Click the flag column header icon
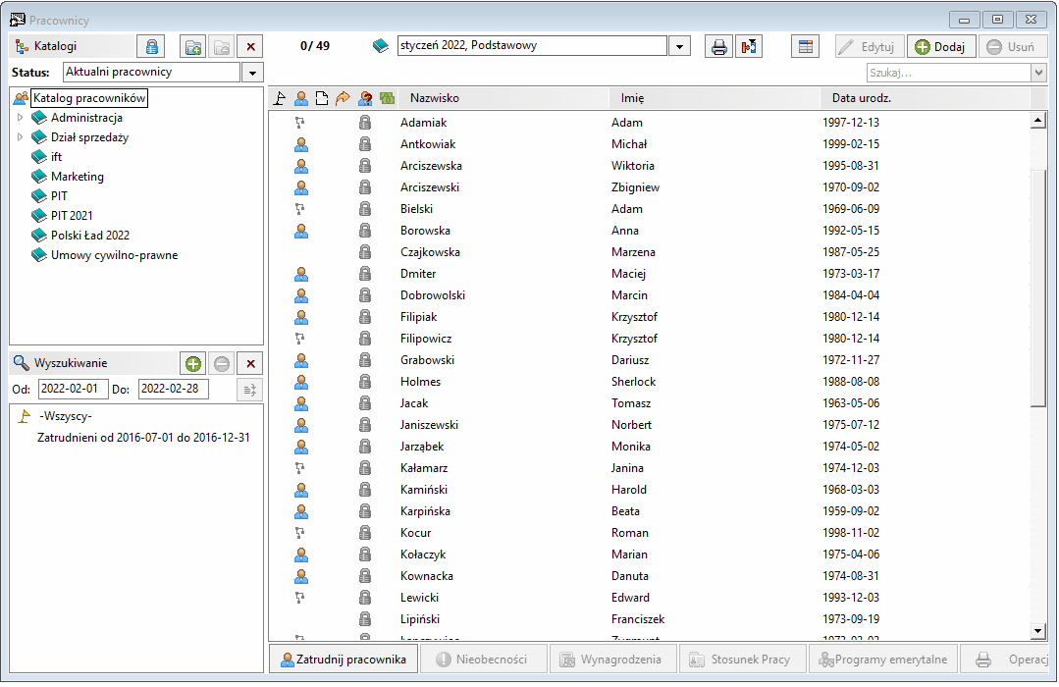This screenshot has width=1059, height=687. 280,98
